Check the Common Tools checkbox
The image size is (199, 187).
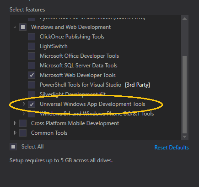pos(23,133)
